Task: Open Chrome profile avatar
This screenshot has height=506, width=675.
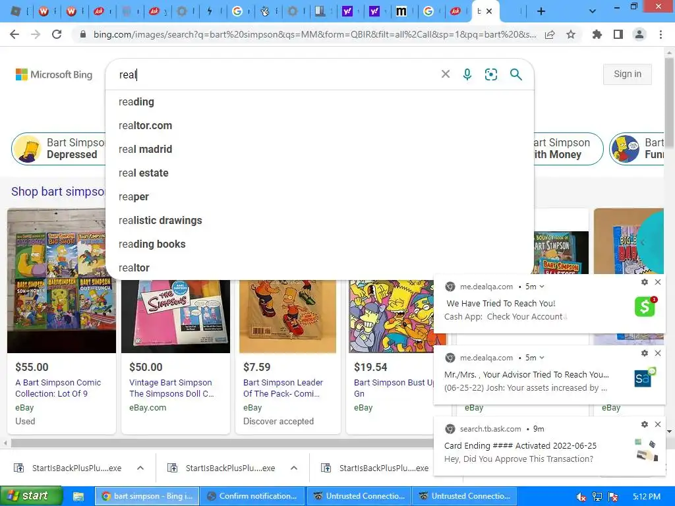Action: (639, 34)
